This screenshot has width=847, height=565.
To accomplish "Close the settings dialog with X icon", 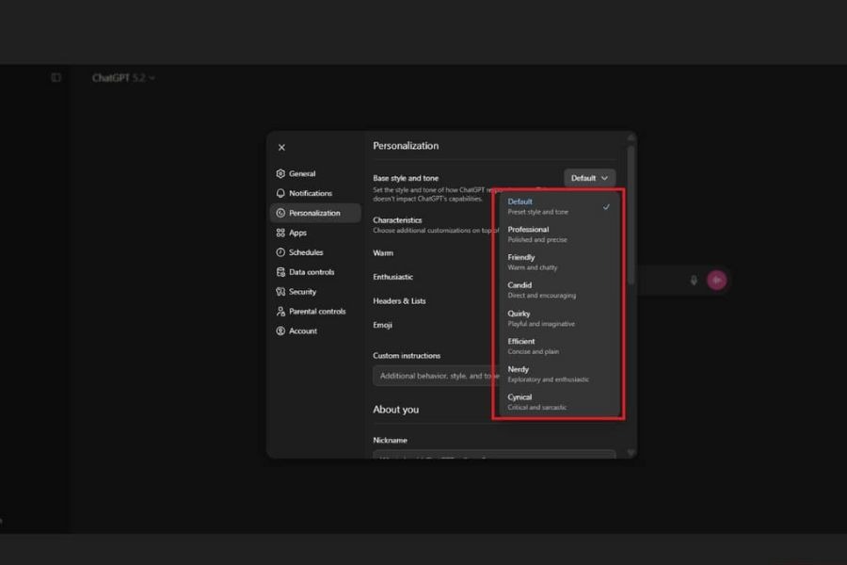I will (x=281, y=148).
